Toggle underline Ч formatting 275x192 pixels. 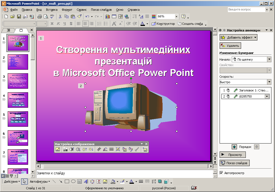(65, 23)
